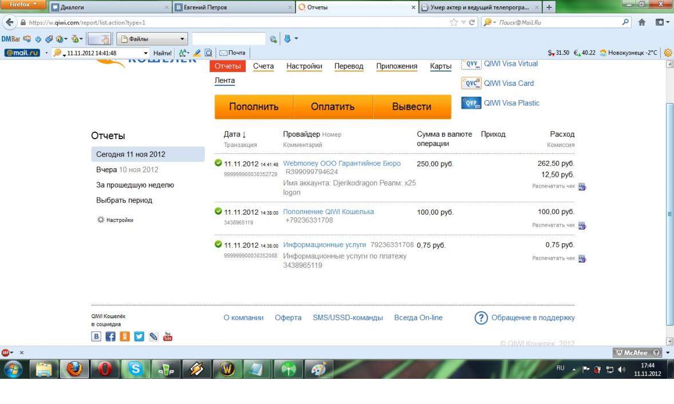The height and width of the screenshot is (404, 674).
Task: Select Вчера 10 ноя 2012 report period
Action: [127, 170]
